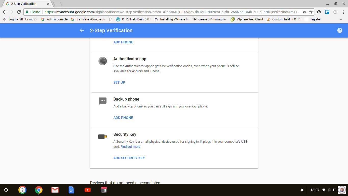Open the OTRS Help Desk bookmark
This screenshot has height=196, width=348.
pyautogui.click(x=133, y=19)
